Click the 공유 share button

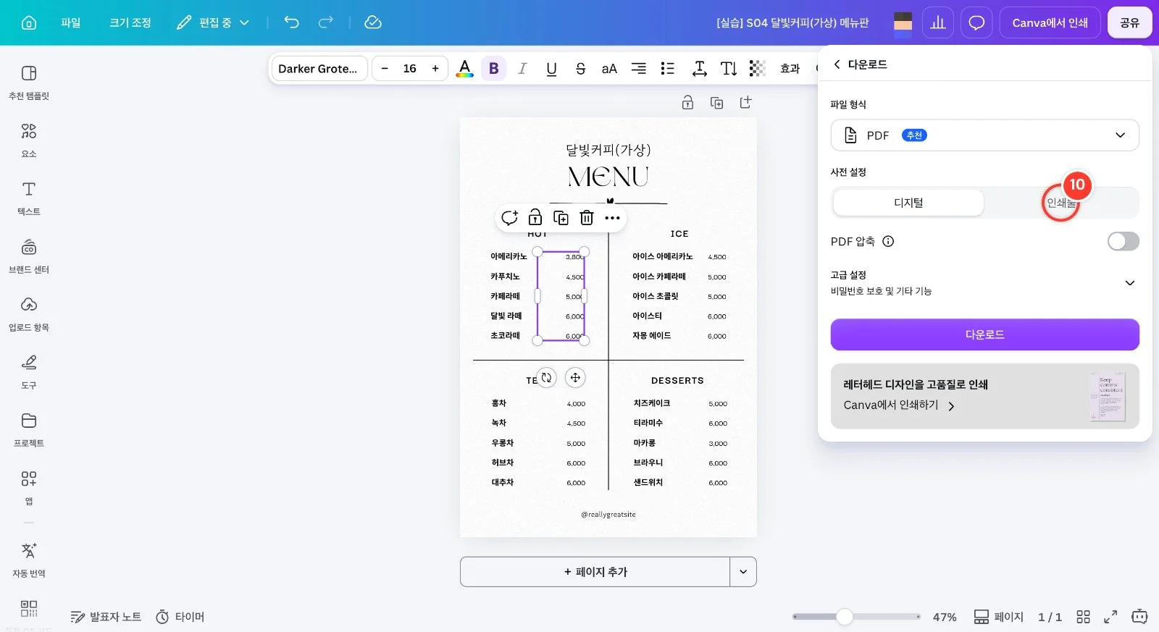[1129, 22]
